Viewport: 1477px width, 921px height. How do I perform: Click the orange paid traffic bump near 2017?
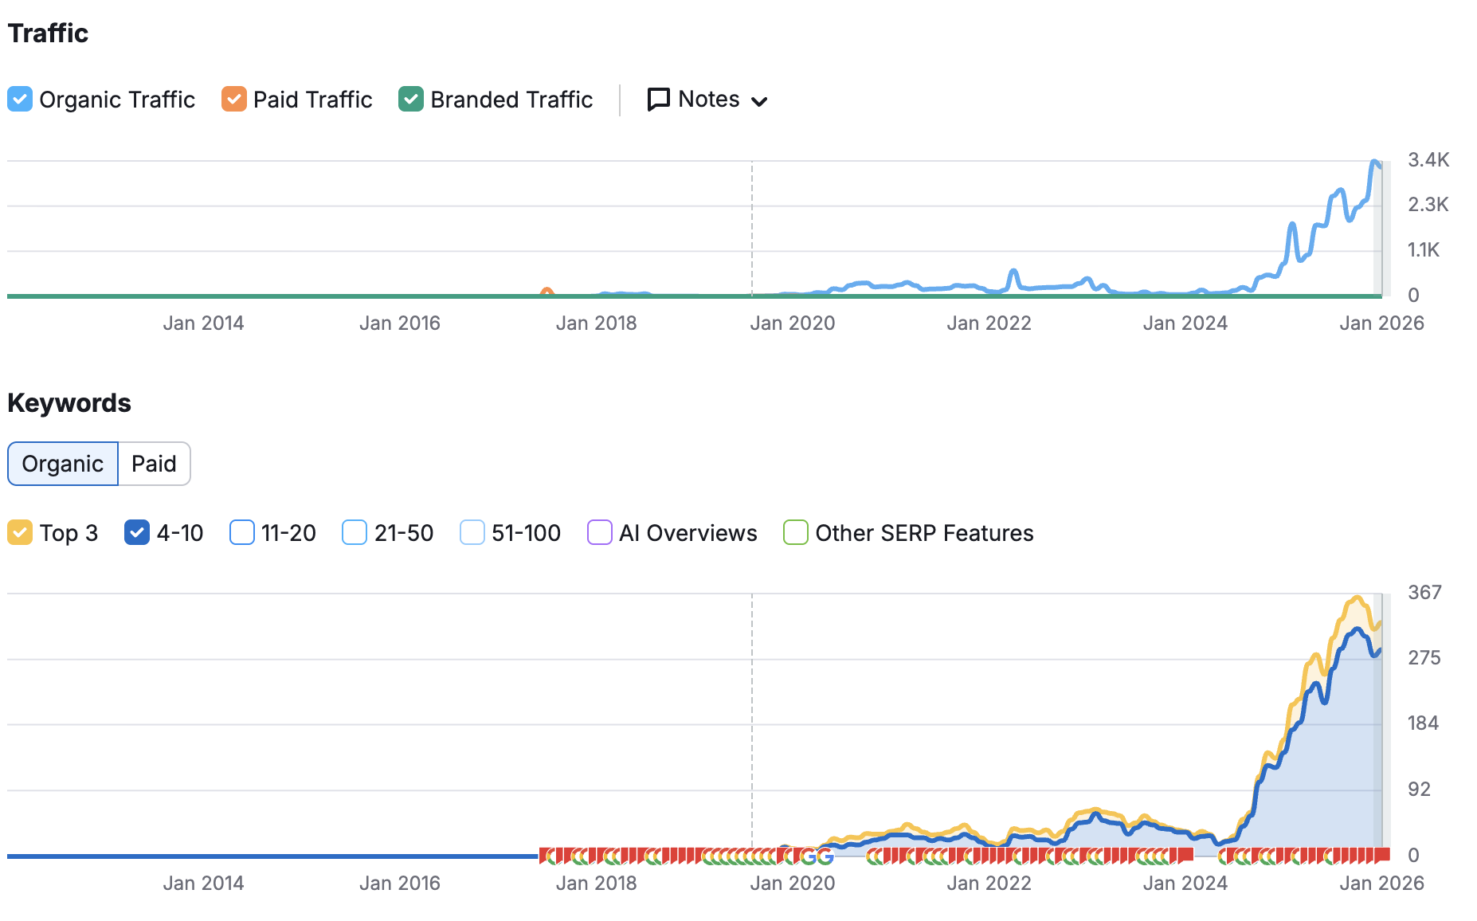[x=547, y=292]
